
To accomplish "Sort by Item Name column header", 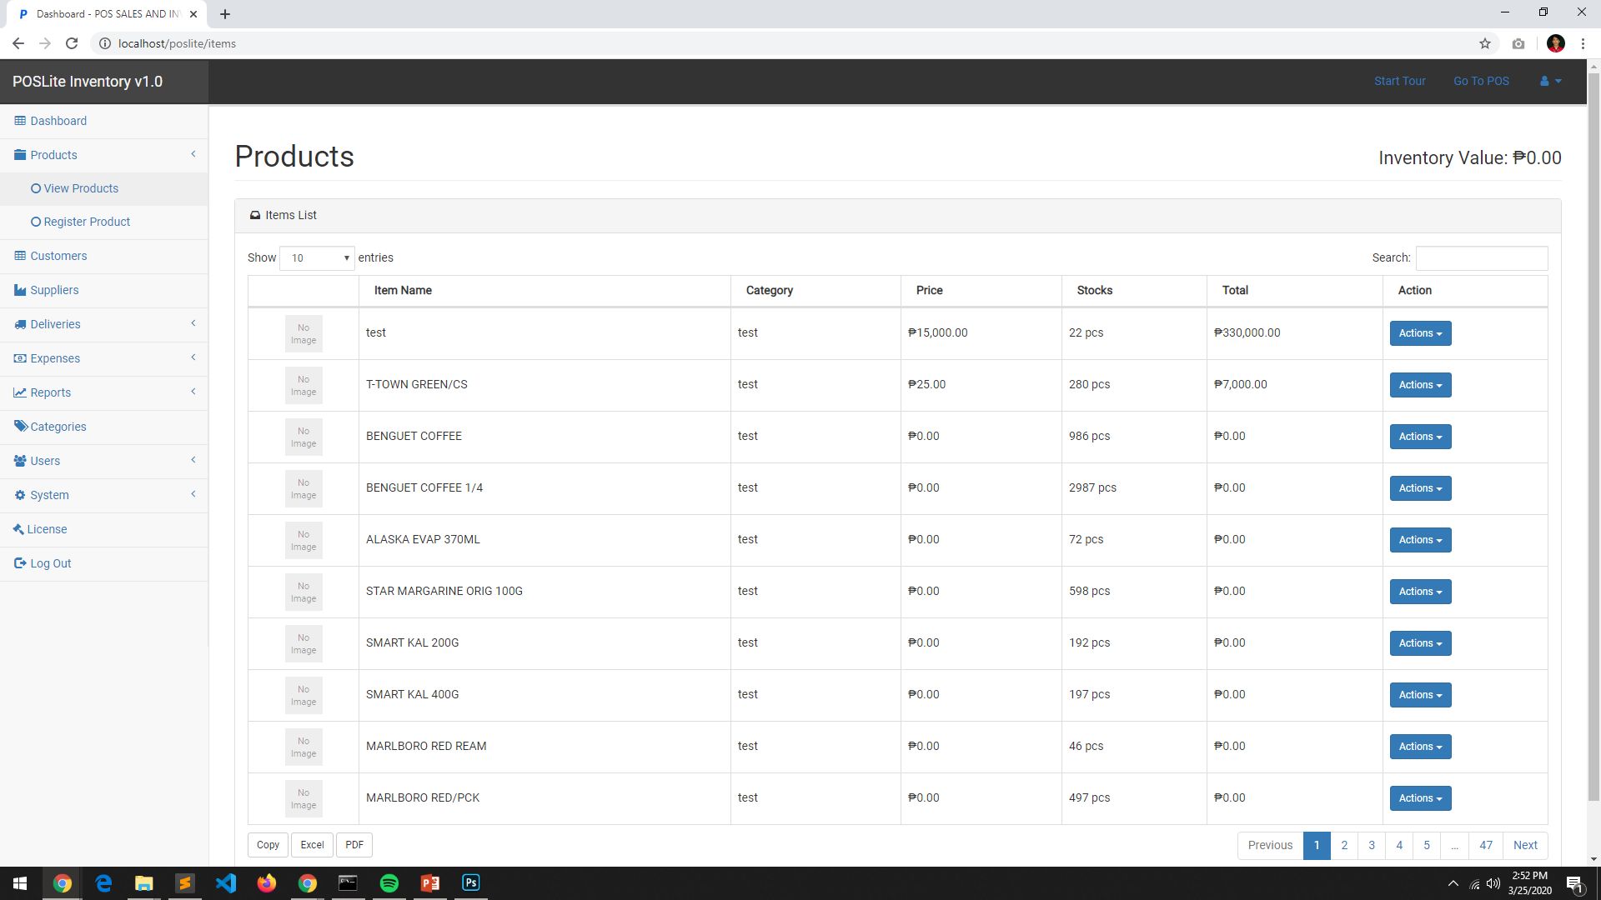I will coord(545,291).
